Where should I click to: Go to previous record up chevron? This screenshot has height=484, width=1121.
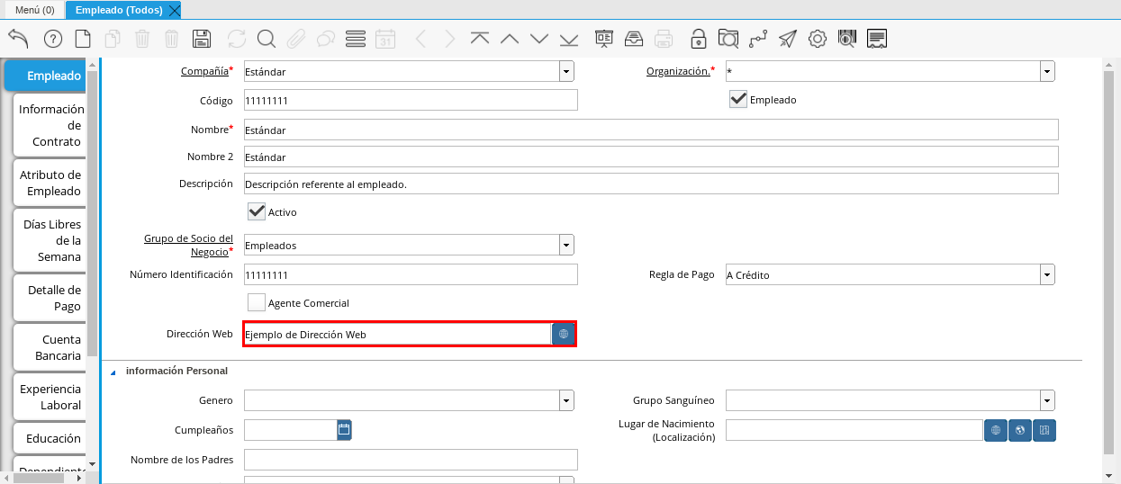510,38
